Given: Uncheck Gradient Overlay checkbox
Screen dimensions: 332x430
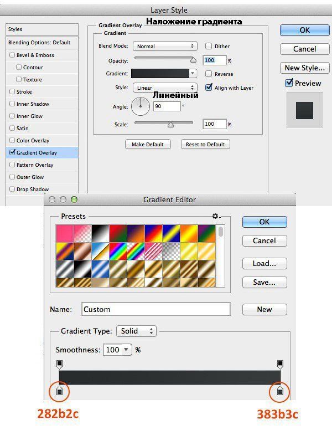Looking at the screenshot, I should (12, 152).
